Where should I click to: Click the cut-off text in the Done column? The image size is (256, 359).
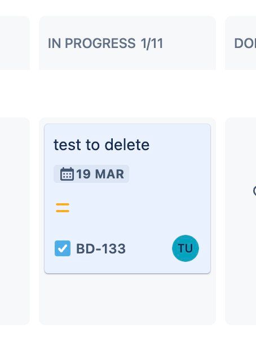tap(254, 190)
